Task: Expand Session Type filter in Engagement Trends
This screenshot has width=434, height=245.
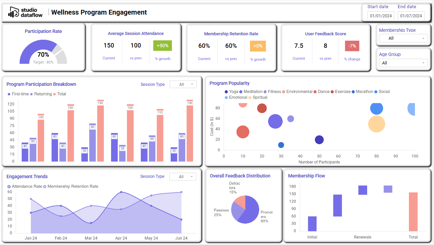Action: (183, 176)
